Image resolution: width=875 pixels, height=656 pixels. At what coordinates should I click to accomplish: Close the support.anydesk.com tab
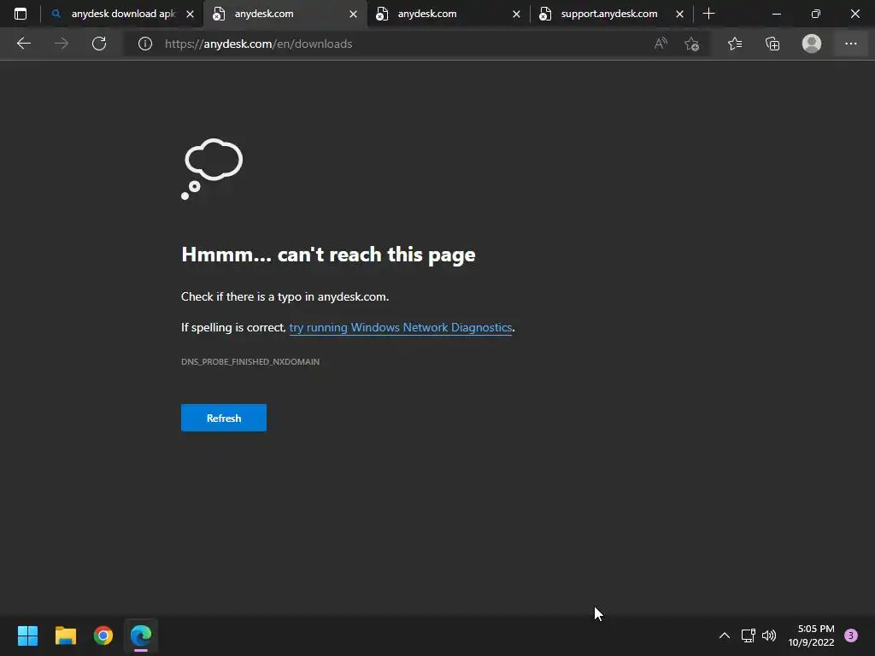(x=679, y=14)
